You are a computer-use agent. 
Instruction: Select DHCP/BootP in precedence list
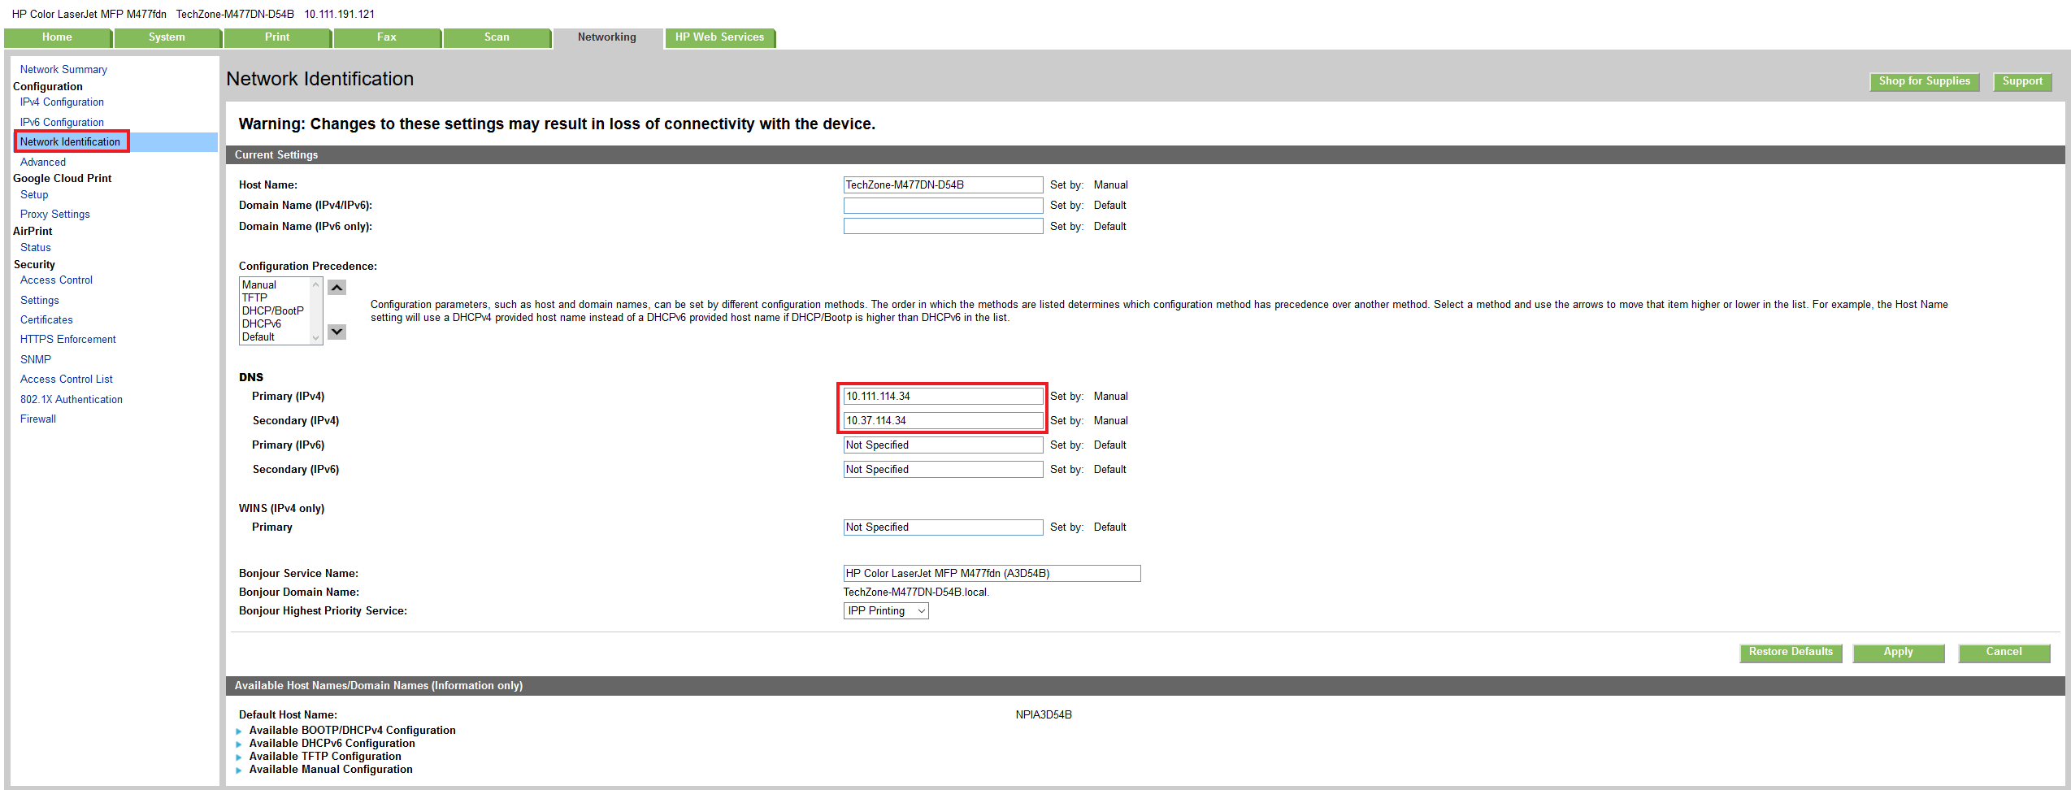pyautogui.click(x=272, y=310)
